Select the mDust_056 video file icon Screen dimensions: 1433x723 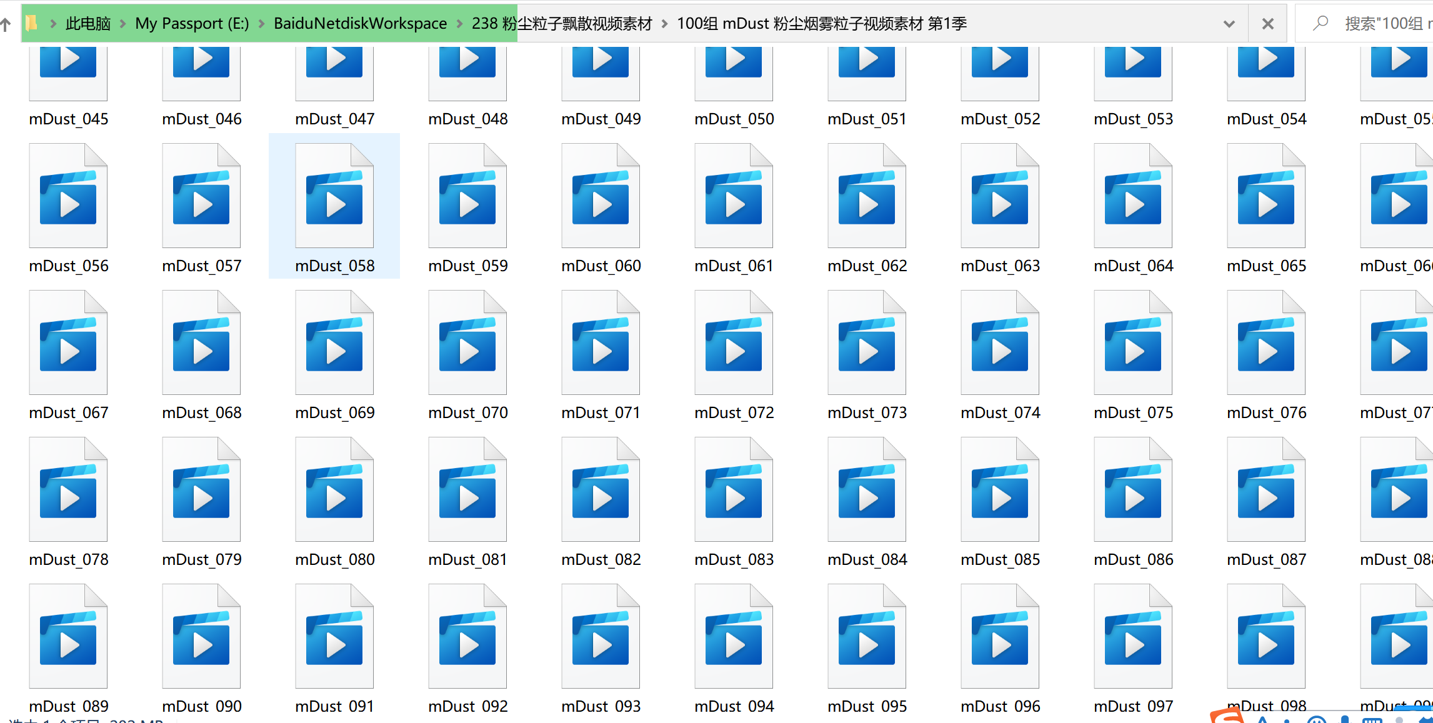(x=68, y=196)
